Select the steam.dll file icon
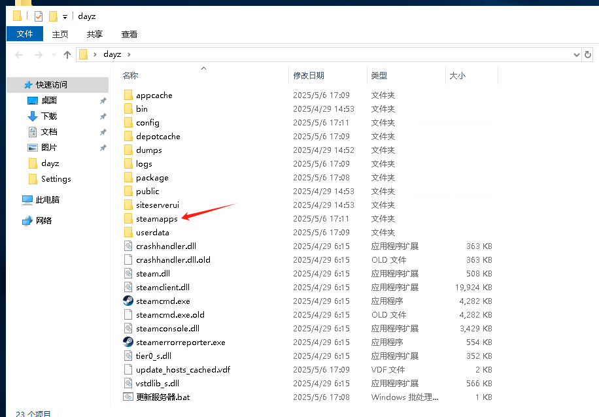 click(128, 274)
